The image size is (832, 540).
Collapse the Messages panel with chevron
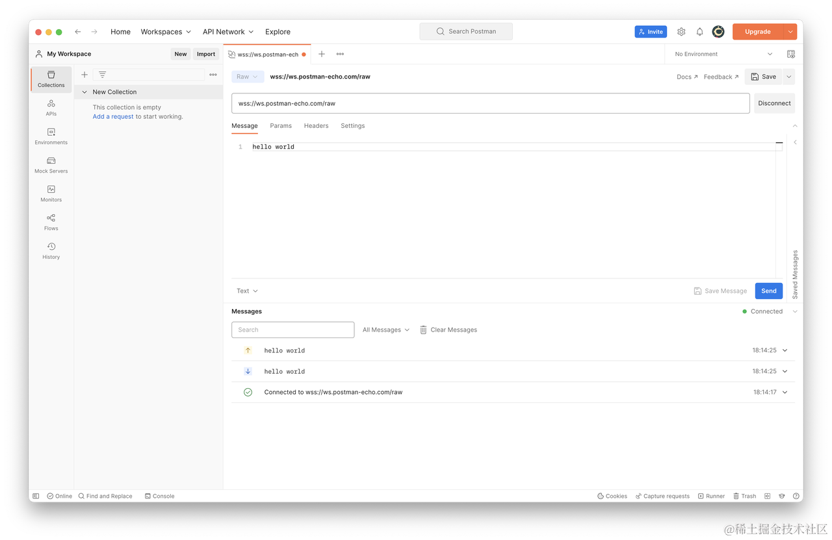pyautogui.click(x=795, y=312)
